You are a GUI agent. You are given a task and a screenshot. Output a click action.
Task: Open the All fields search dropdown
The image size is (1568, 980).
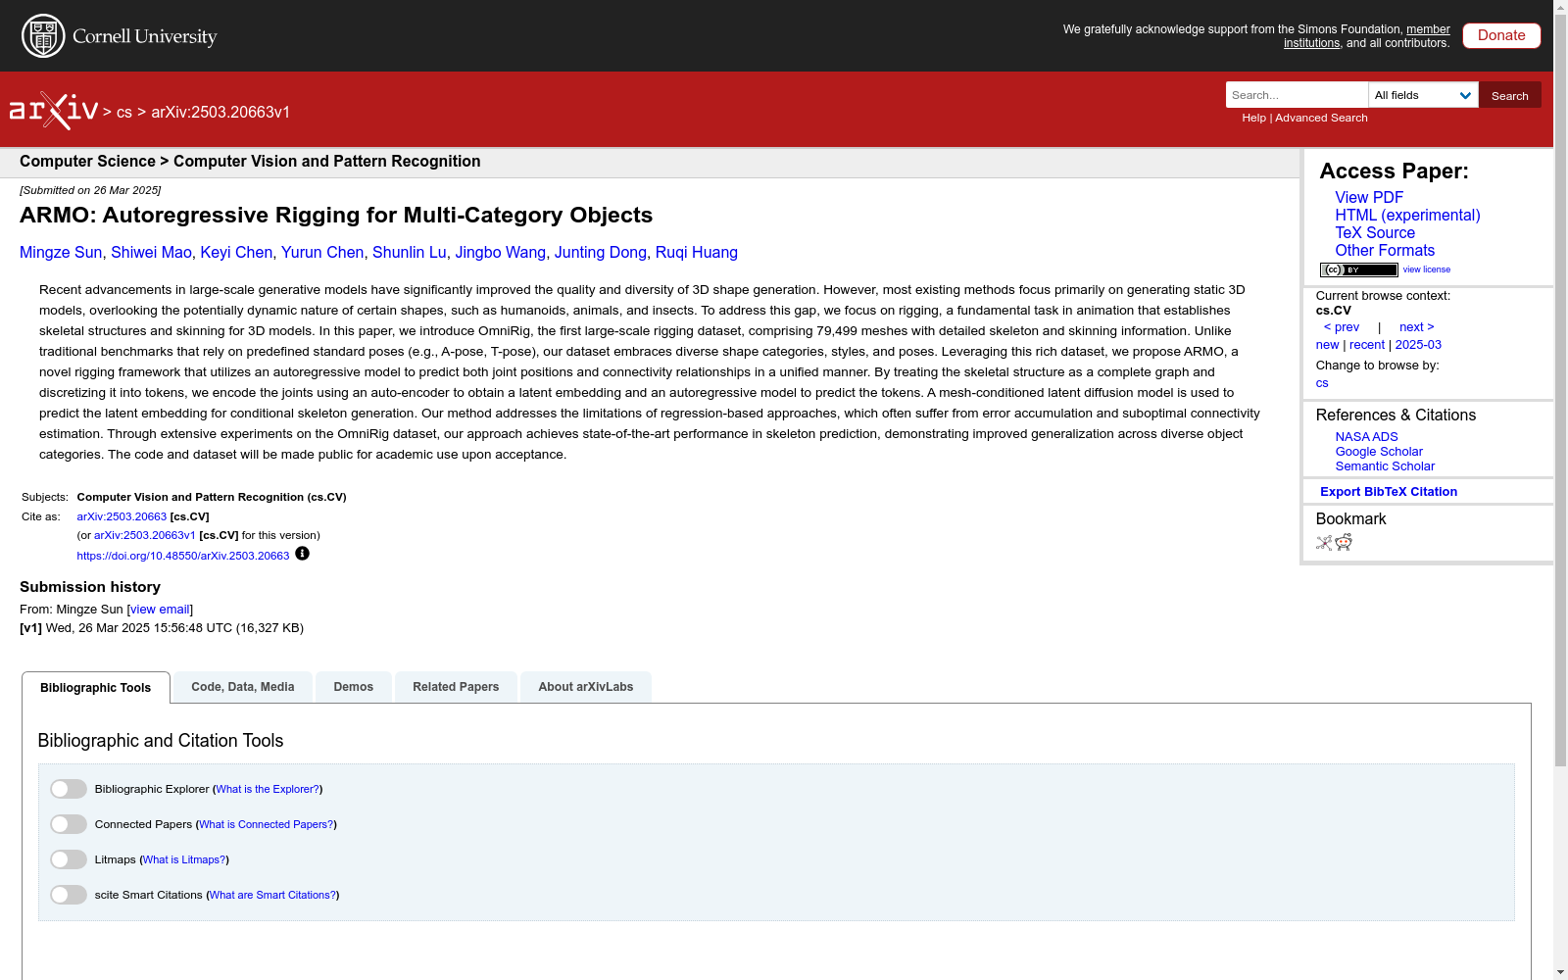point(1423,95)
